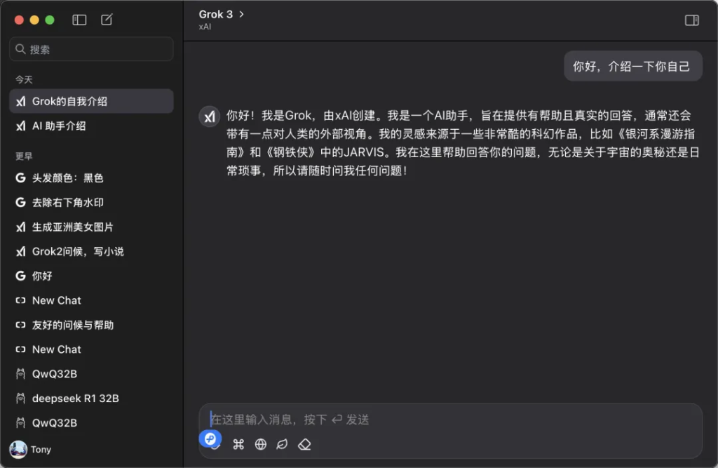Click the new chat compose icon
The height and width of the screenshot is (468, 718).
click(x=107, y=19)
